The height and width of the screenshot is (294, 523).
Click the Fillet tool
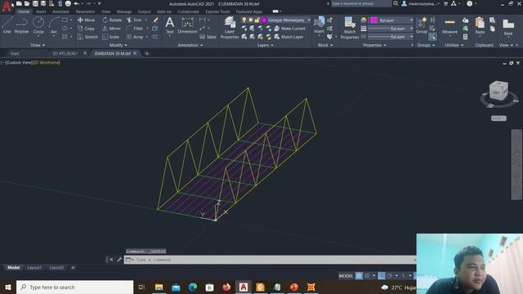pyautogui.click(x=135, y=29)
